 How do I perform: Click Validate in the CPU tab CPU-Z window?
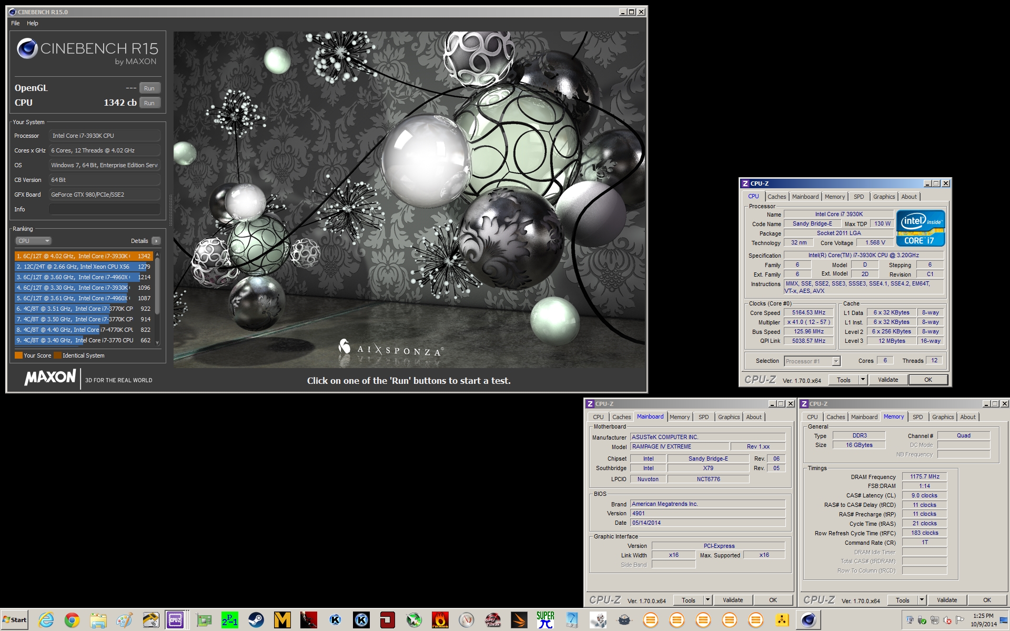888,380
